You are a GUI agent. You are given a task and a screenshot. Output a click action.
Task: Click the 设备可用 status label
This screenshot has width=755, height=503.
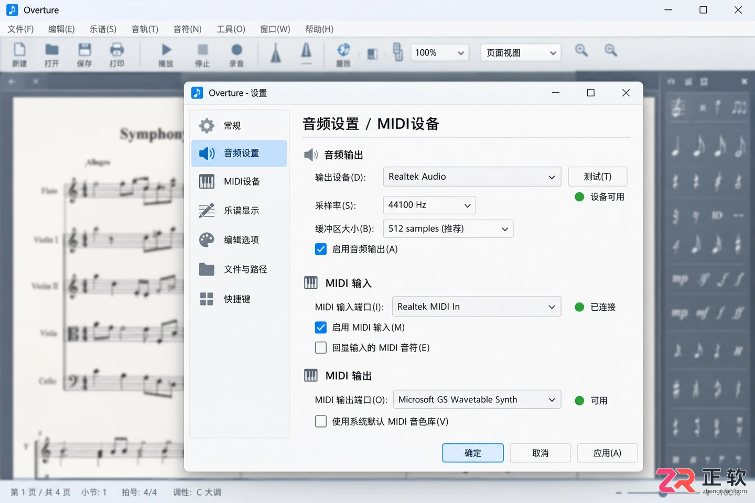coord(607,197)
